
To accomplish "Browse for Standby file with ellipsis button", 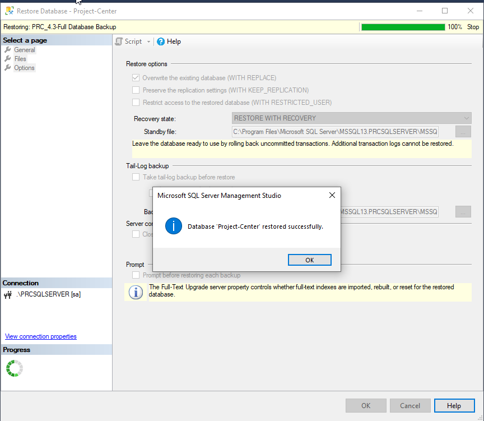I will tap(463, 132).
